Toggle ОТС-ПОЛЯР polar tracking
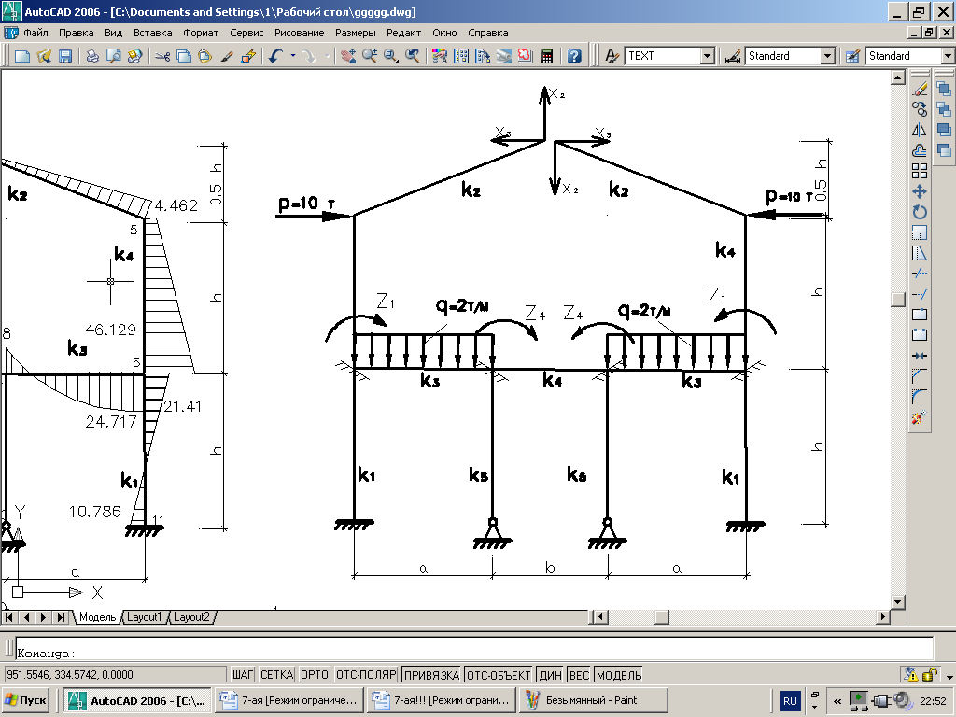This screenshot has width=956, height=717. pos(366,675)
